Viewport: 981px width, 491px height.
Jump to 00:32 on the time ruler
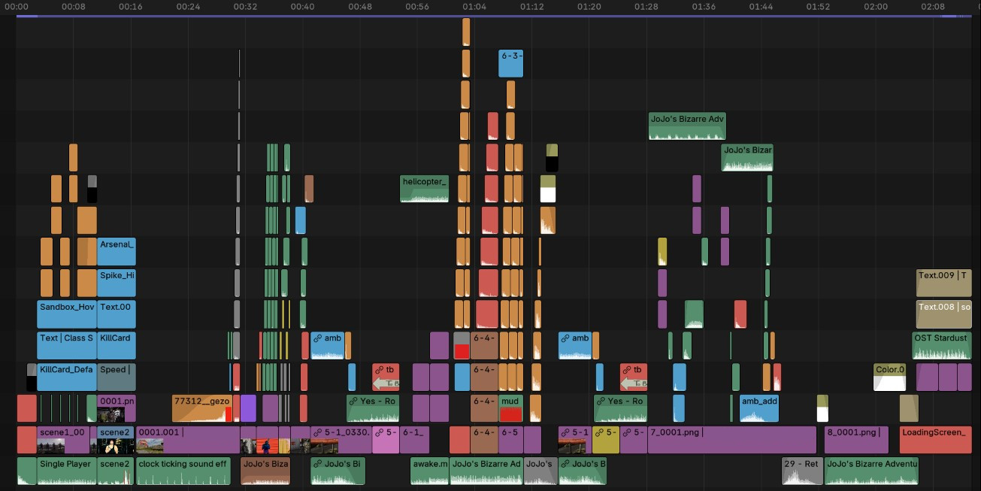[x=245, y=7]
